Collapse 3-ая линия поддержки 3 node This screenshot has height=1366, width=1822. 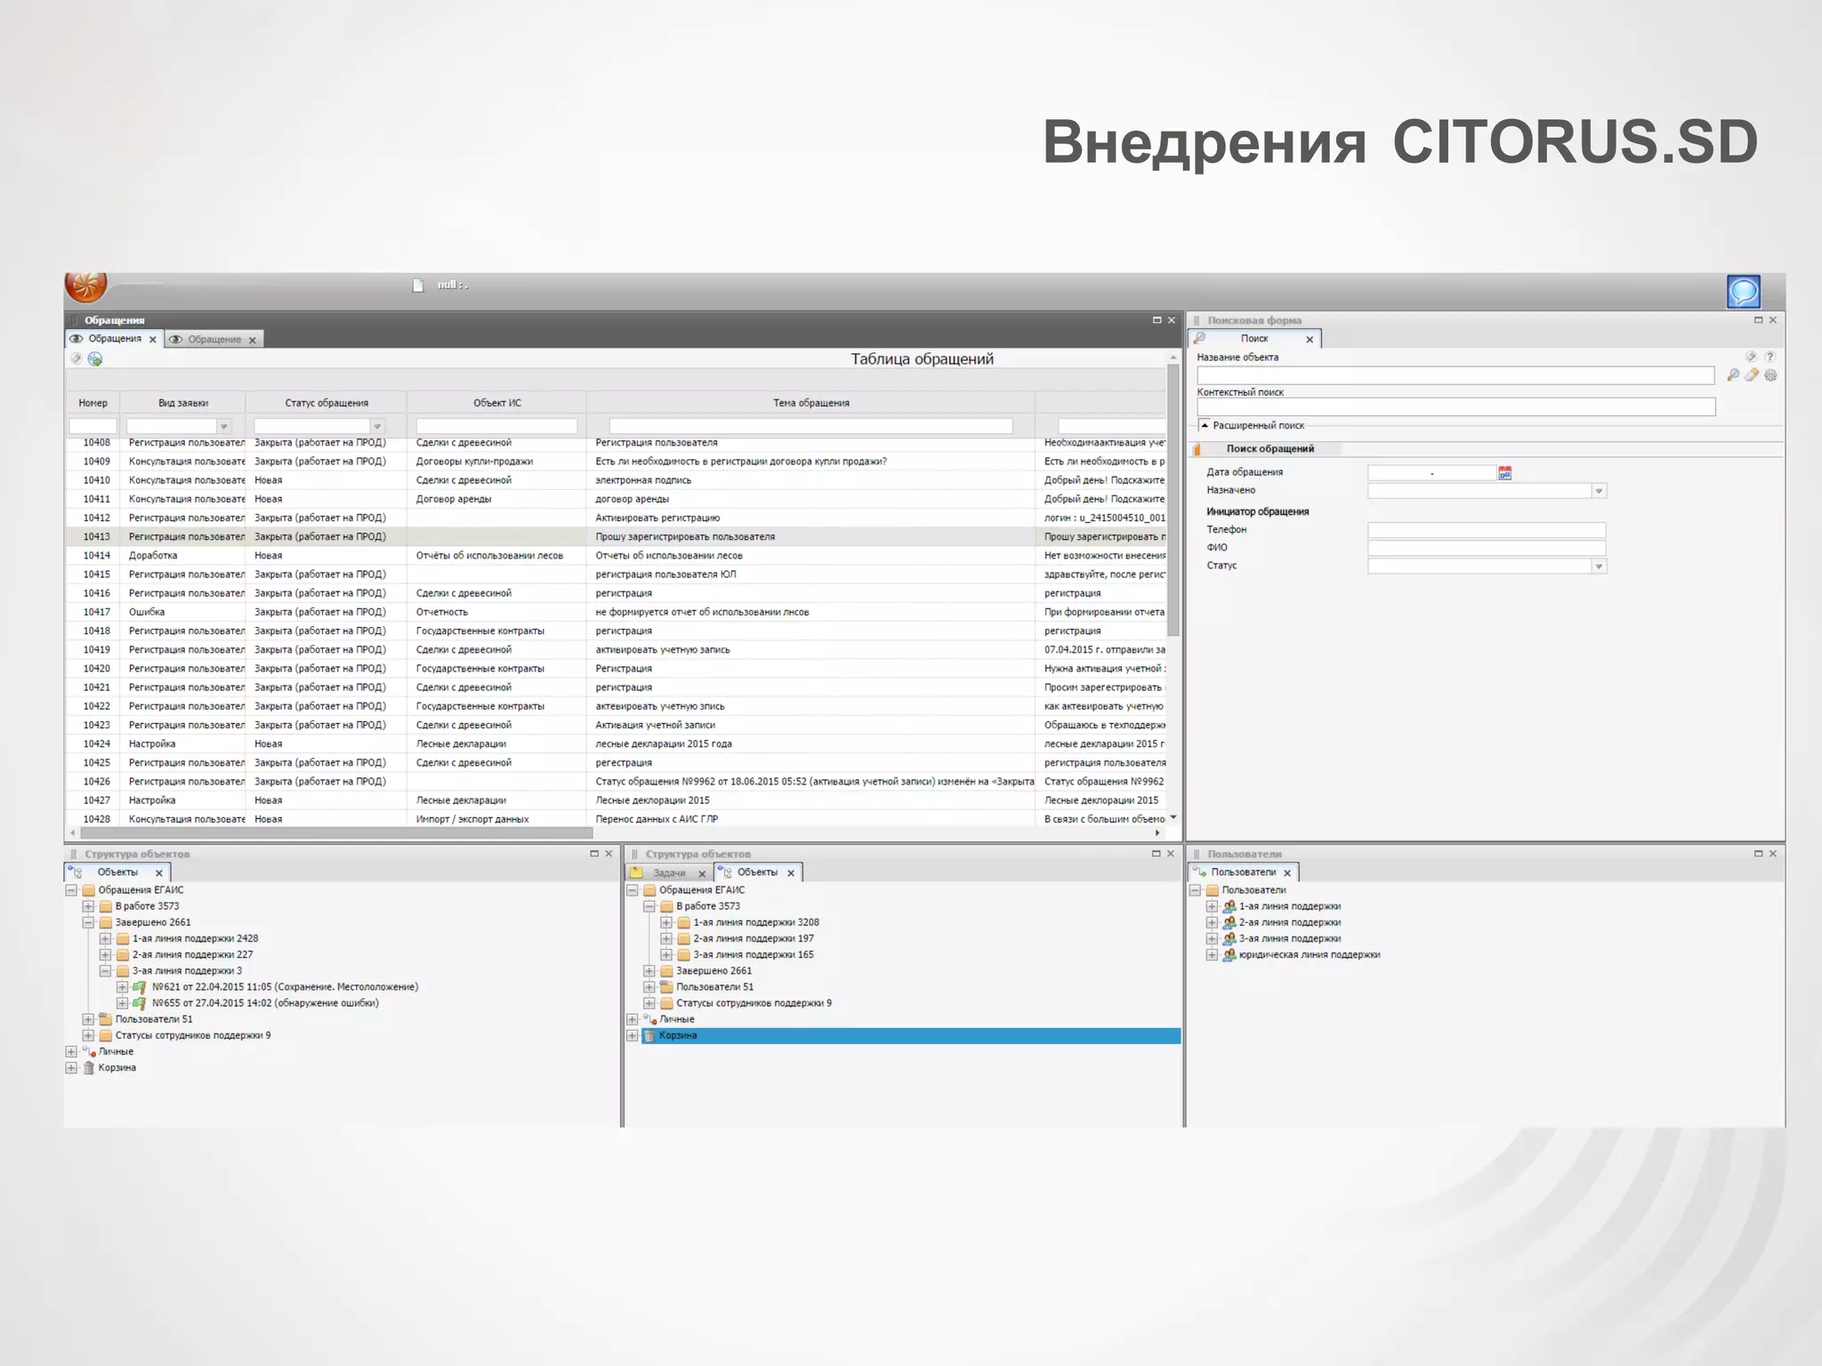(x=105, y=971)
